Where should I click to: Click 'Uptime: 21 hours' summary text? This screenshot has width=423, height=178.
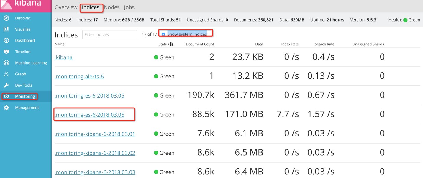[327, 20]
